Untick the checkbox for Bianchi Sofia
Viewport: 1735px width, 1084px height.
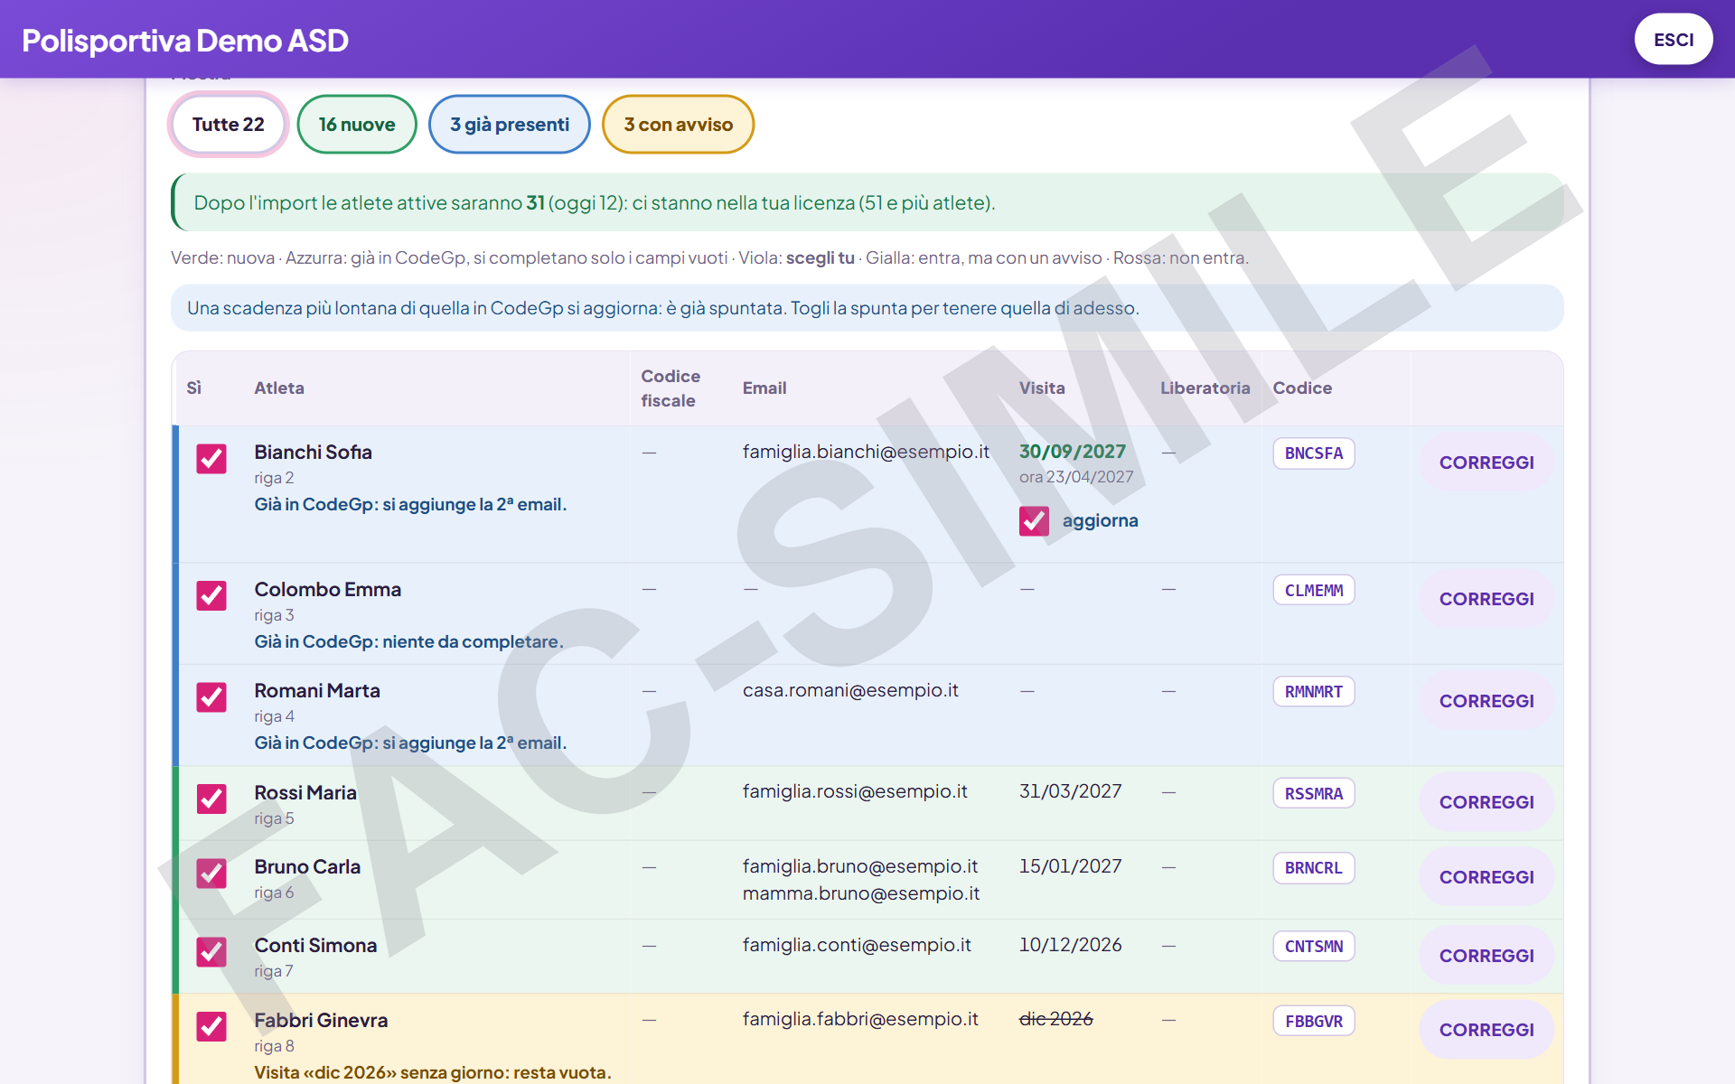(x=211, y=459)
